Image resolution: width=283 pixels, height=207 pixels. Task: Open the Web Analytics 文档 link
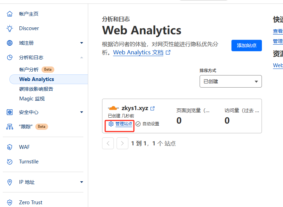[138, 52]
